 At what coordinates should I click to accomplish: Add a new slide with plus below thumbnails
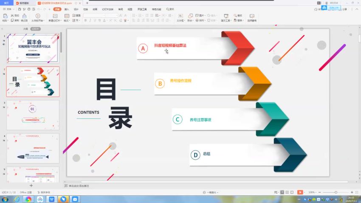[31, 186]
